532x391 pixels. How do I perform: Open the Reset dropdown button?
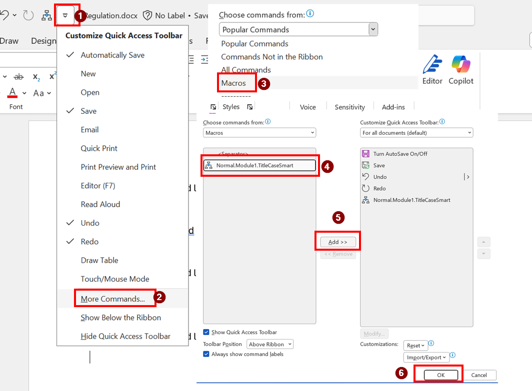coord(415,346)
